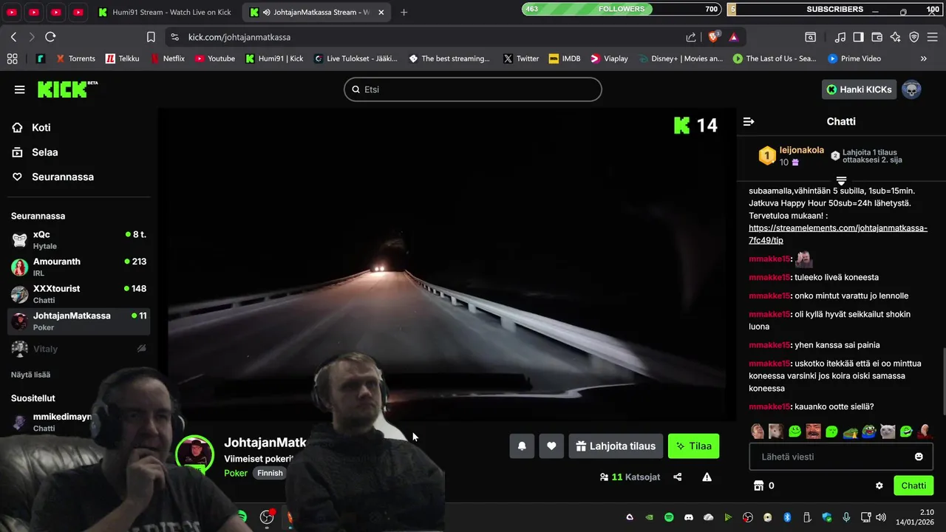Go back in browser history

coord(13,37)
